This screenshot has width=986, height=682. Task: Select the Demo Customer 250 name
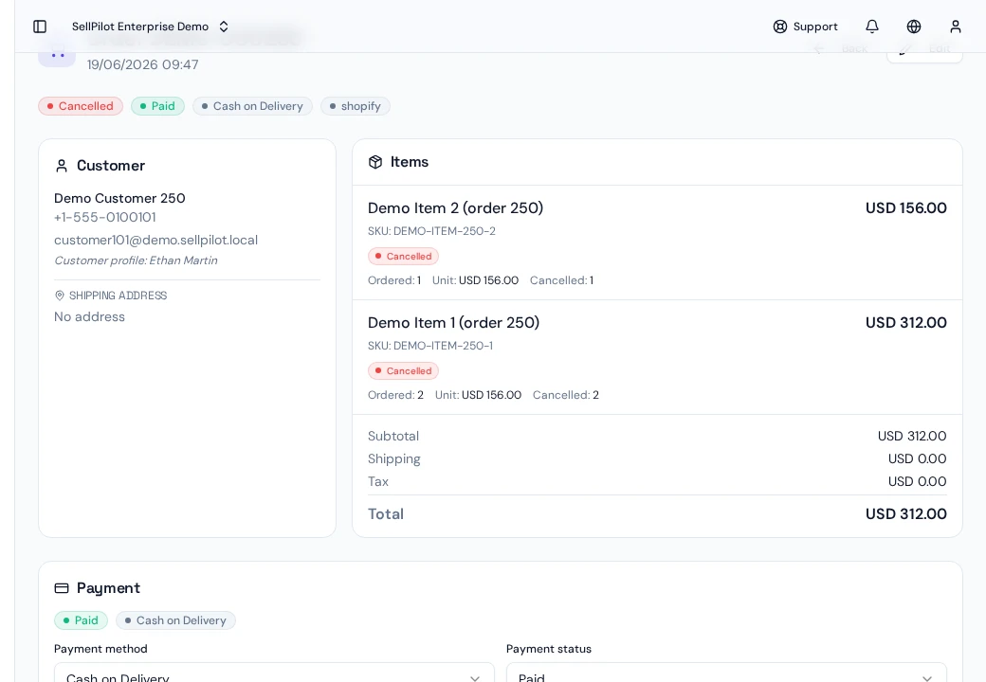click(x=119, y=199)
